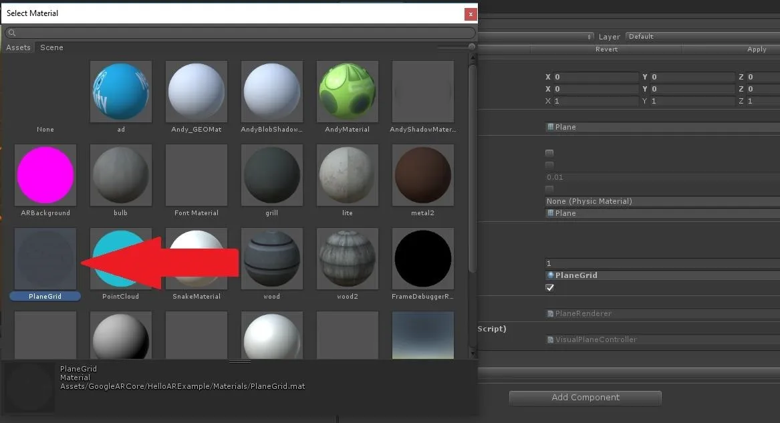
Task: Select the white sphere material in the bottom row
Action: point(271,335)
